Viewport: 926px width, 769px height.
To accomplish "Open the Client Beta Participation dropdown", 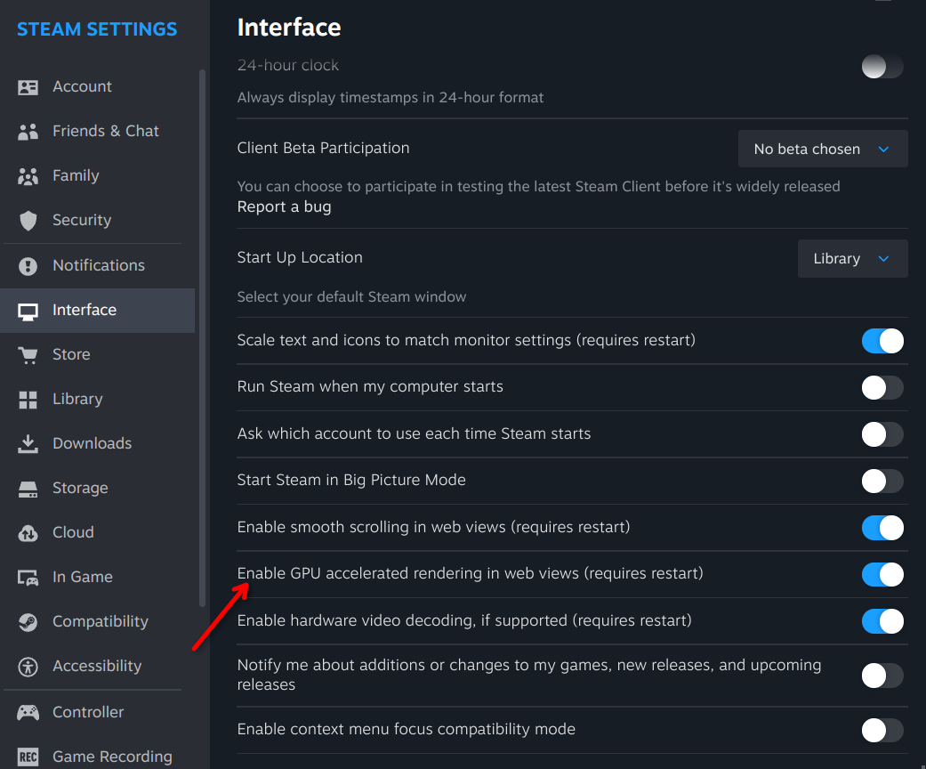I will coord(822,150).
